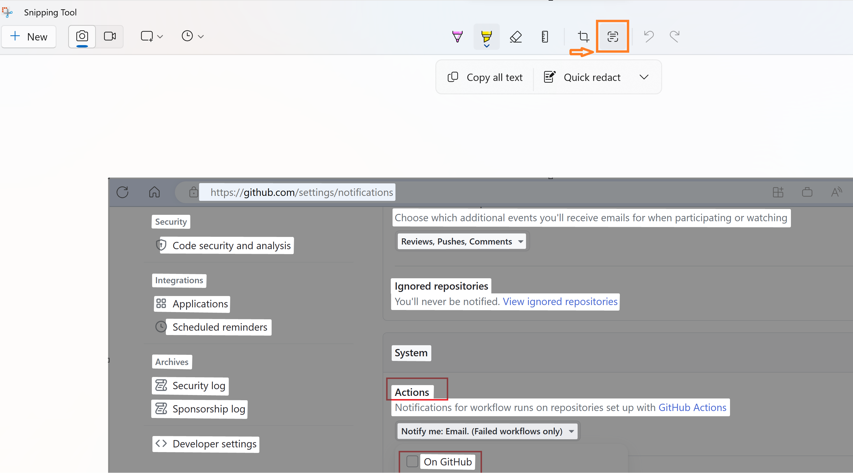Switch to video record mode
This screenshot has width=853, height=473.
pos(110,36)
